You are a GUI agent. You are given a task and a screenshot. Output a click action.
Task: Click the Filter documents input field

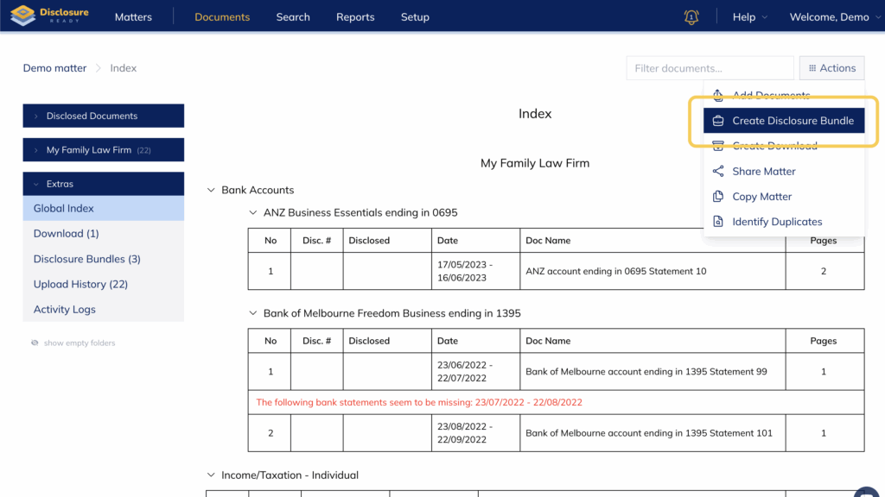click(710, 68)
